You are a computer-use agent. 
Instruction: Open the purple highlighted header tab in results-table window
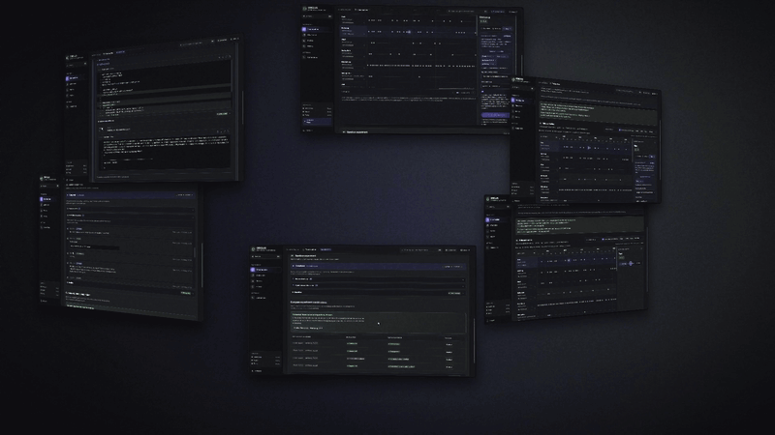(x=325, y=249)
